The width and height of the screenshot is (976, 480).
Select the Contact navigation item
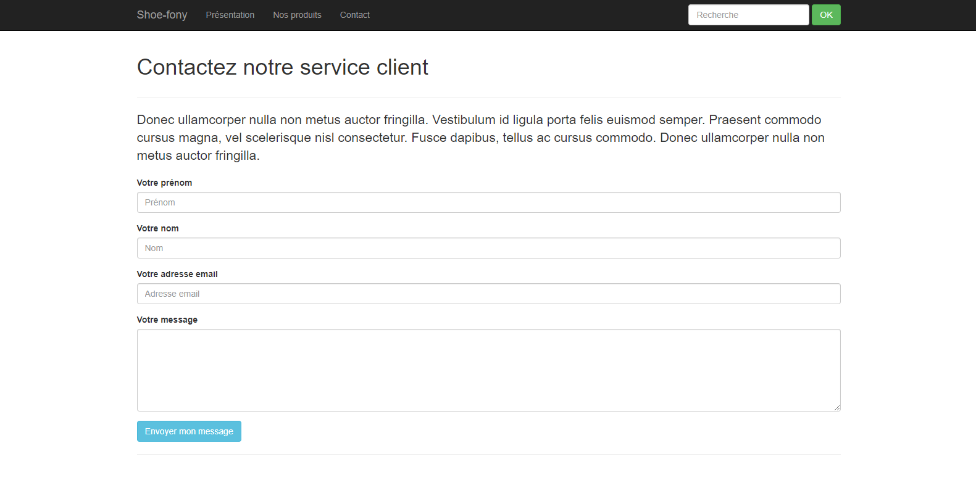point(354,15)
